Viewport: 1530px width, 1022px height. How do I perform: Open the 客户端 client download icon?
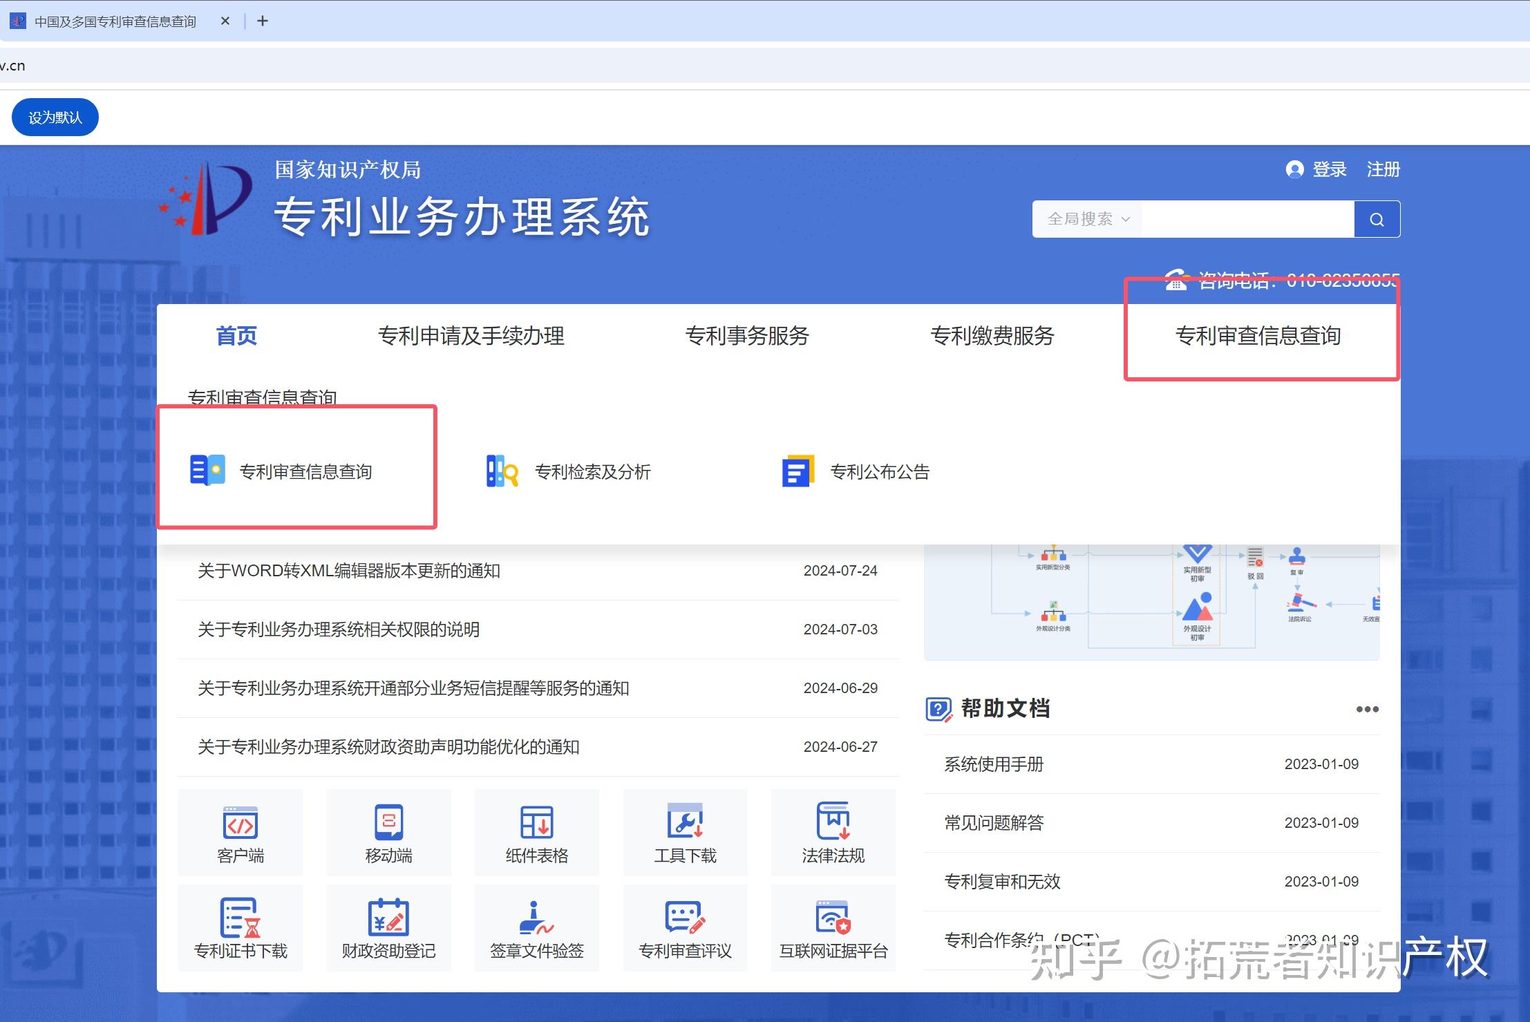coord(240,822)
